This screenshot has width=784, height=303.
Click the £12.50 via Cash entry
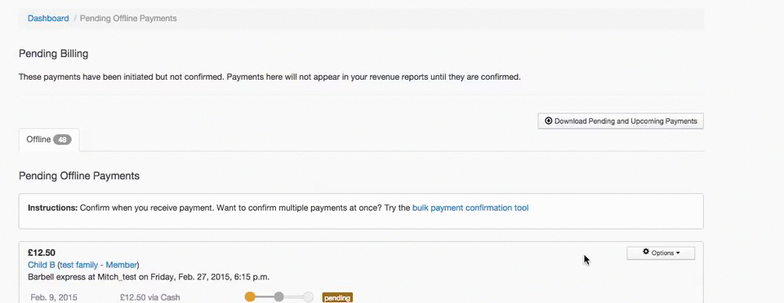tap(150, 297)
